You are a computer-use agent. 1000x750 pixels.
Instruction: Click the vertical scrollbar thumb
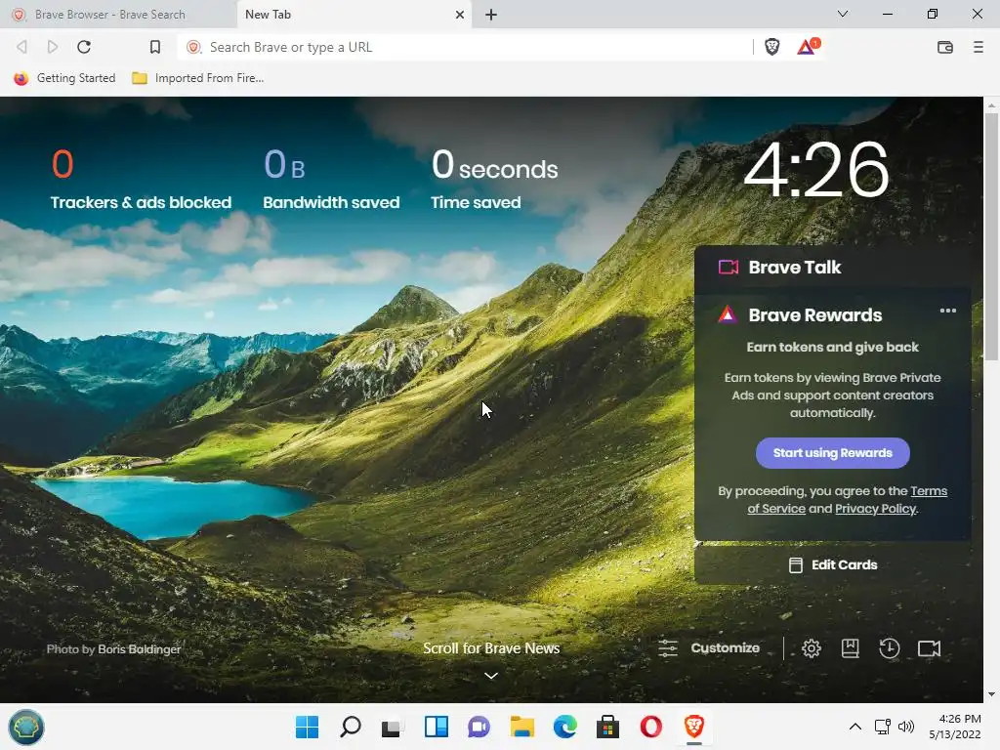(991, 236)
